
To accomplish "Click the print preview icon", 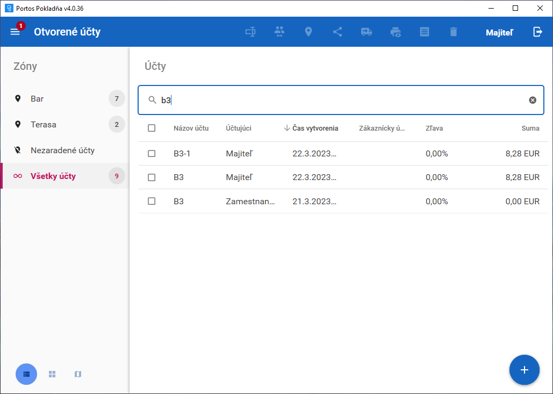I will pos(396,32).
